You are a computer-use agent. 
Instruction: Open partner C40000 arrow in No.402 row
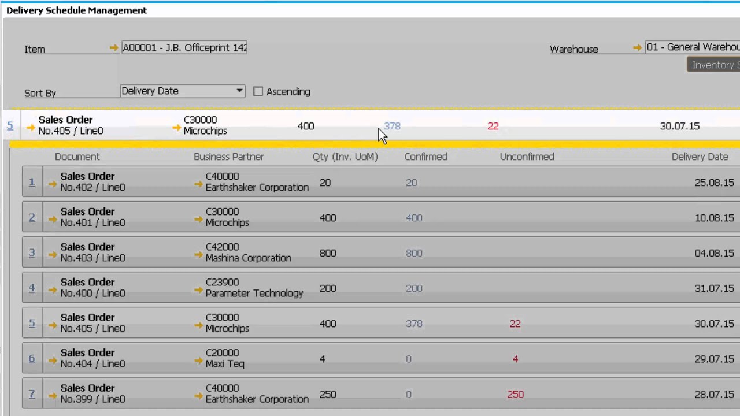tap(198, 184)
